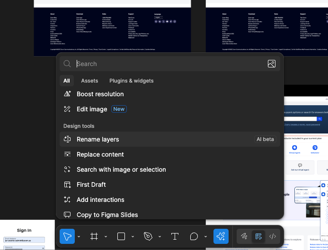Screen dimensions: 328x250
Task: Open the Assets tab
Action: (x=89, y=81)
